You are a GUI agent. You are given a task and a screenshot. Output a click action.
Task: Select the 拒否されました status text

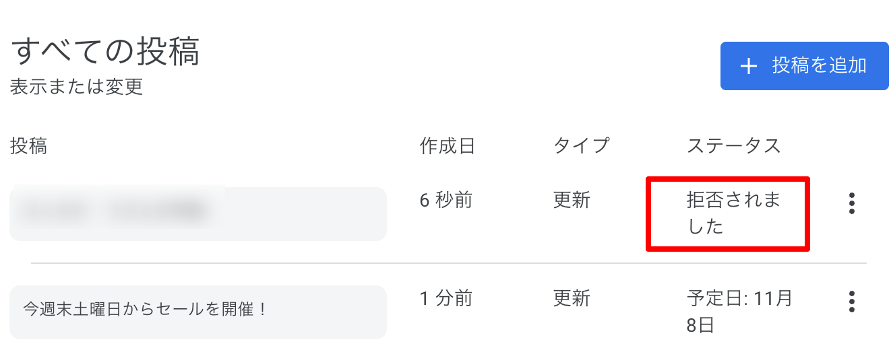[733, 213]
